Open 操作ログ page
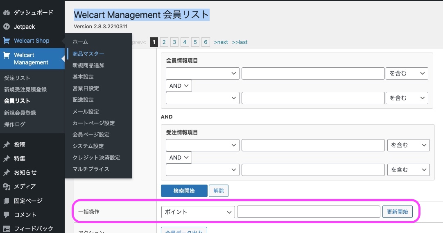The image size is (443, 233). (x=15, y=124)
